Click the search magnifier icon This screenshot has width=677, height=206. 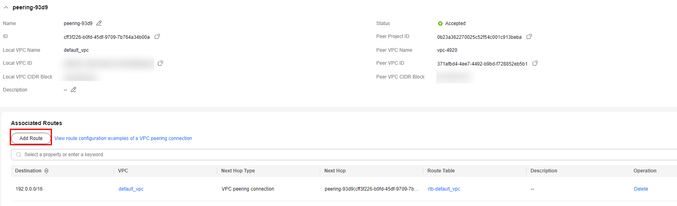[x=19, y=155]
